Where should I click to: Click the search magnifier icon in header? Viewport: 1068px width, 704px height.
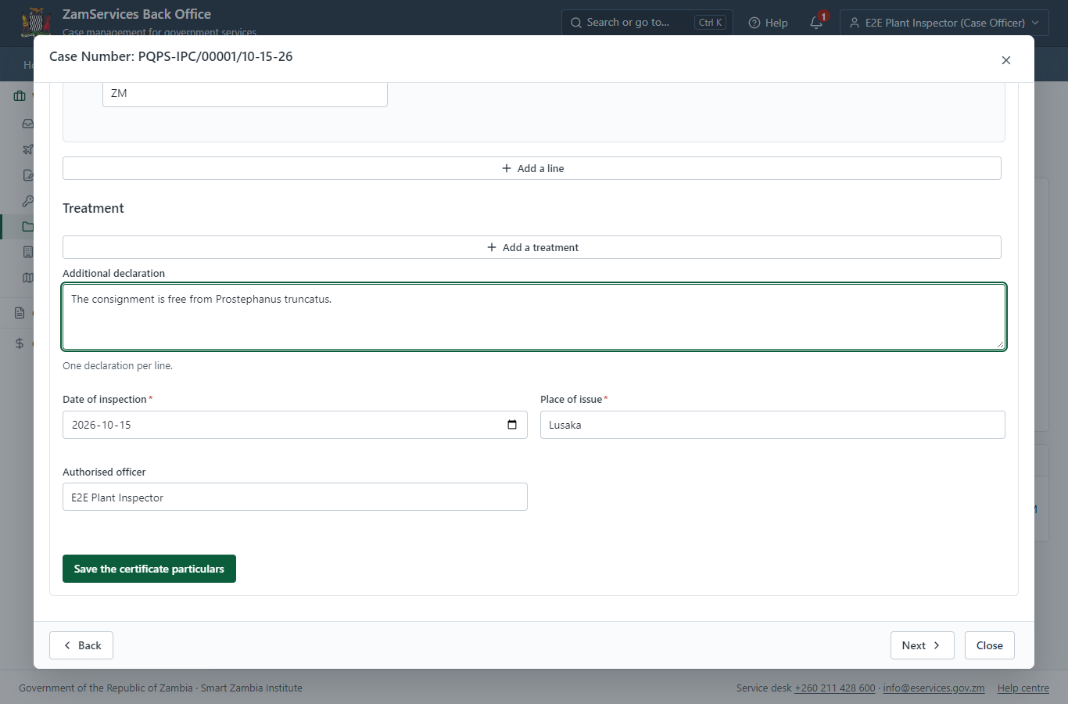(x=576, y=23)
